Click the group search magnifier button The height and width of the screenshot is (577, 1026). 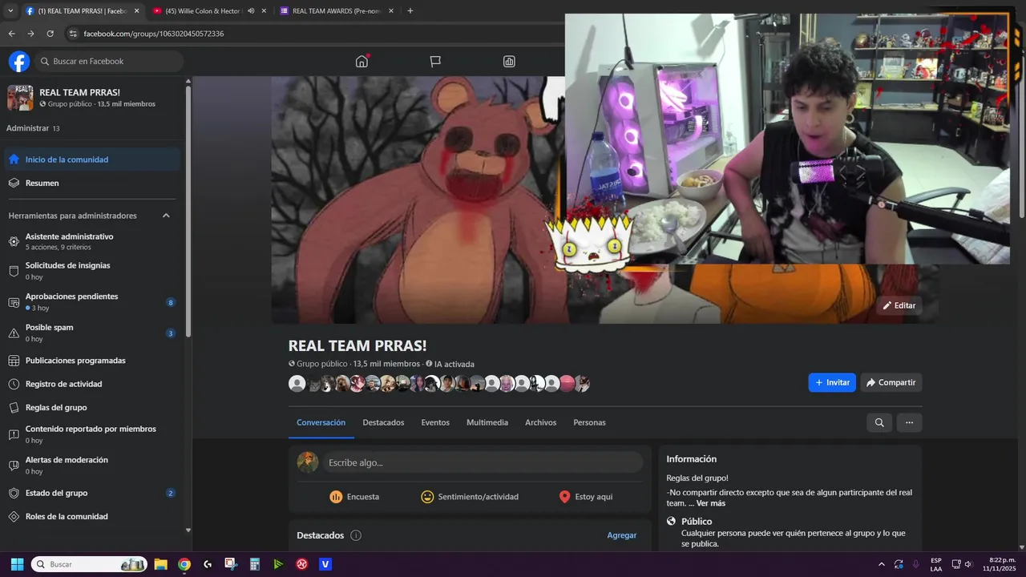tap(879, 422)
